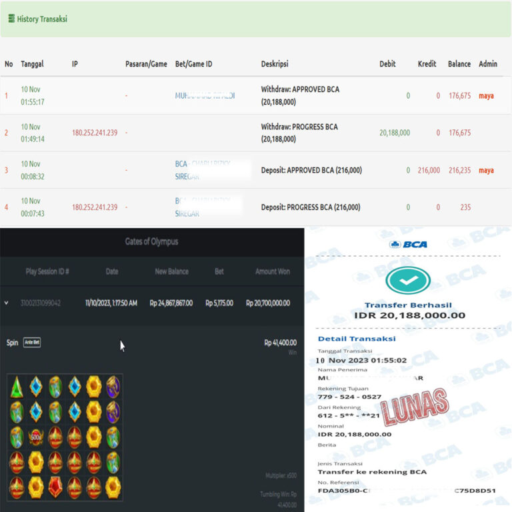
Task: Collapse session 31002131099042 using its chevron
Action: pos(7,303)
